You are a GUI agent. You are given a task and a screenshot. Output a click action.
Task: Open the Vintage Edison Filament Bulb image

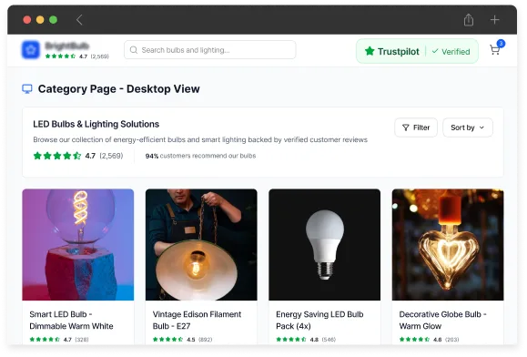201,245
